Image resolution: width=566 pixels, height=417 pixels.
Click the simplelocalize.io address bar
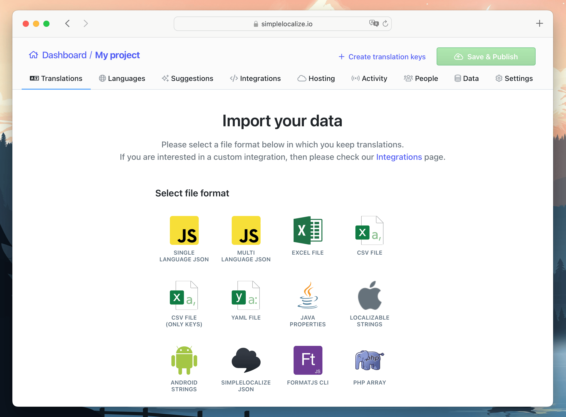coord(282,24)
